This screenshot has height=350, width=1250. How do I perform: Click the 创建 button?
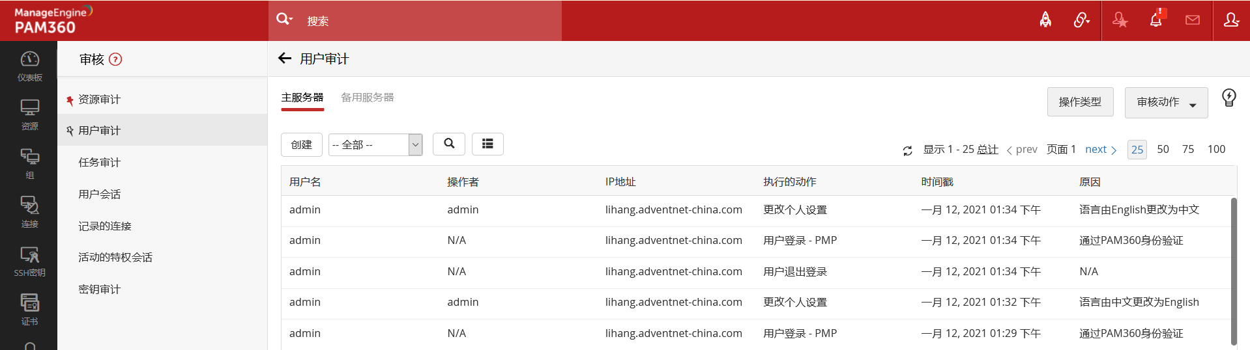[302, 144]
